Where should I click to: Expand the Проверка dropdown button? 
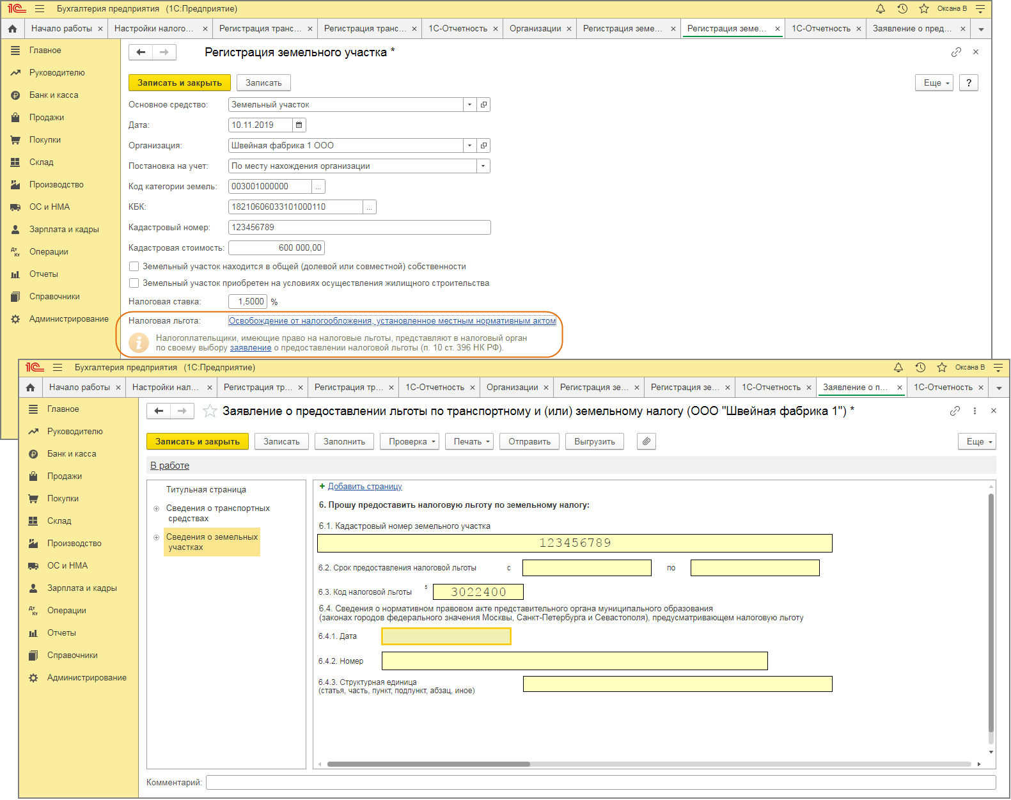pyautogui.click(x=409, y=441)
